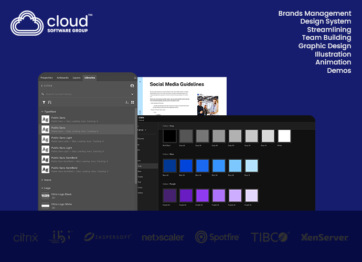Select Public Sans SemiBold 24pt typeface item

74,169
